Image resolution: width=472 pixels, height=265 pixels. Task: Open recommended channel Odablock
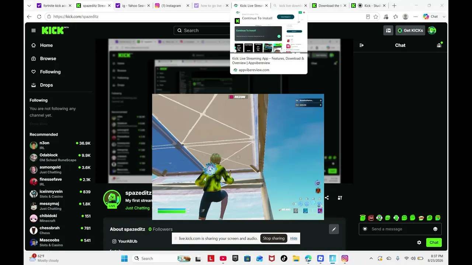[60, 157]
